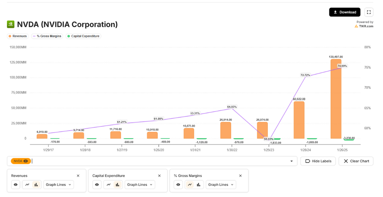The height and width of the screenshot is (197, 383).
Task: Toggle the Capital Expenditure legend chip
Action: [83, 36]
